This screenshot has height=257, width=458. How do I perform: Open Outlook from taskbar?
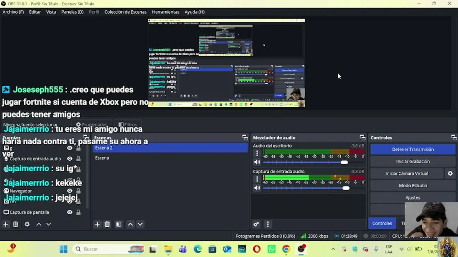[x=227, y=249]
